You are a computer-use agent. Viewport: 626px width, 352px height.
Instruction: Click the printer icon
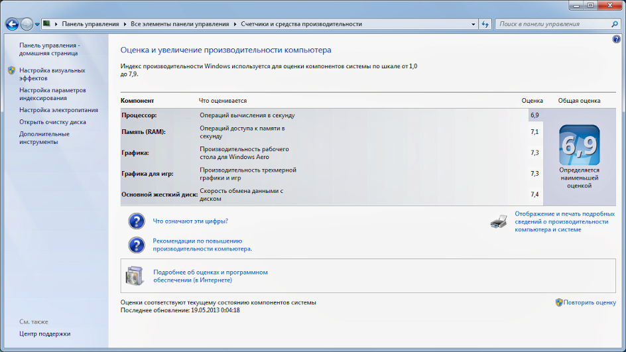click(499, 221)
